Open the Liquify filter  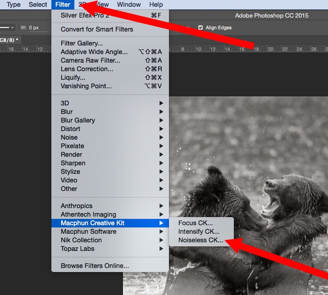(x=73, y=77)
